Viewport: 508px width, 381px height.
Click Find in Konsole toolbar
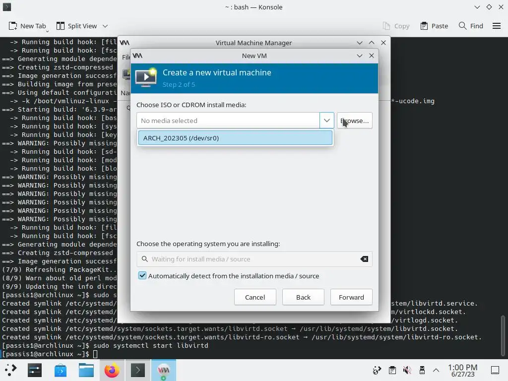tap(471, 26)
